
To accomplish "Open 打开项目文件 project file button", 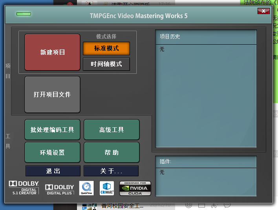I will (x=52, y=94).
